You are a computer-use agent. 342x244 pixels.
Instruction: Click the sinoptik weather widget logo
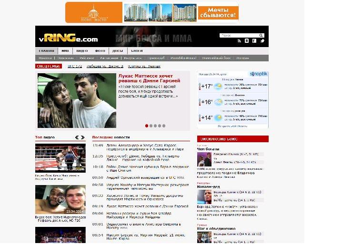pos(259,74)
